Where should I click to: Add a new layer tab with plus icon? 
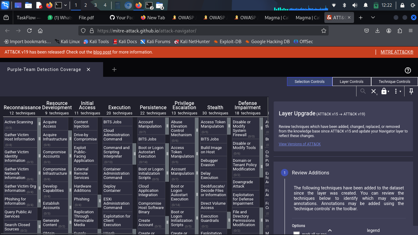(114, 69)
